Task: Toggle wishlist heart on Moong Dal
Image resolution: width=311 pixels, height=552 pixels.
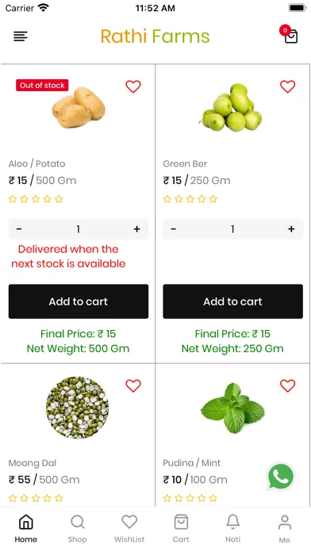Action: 133,385
